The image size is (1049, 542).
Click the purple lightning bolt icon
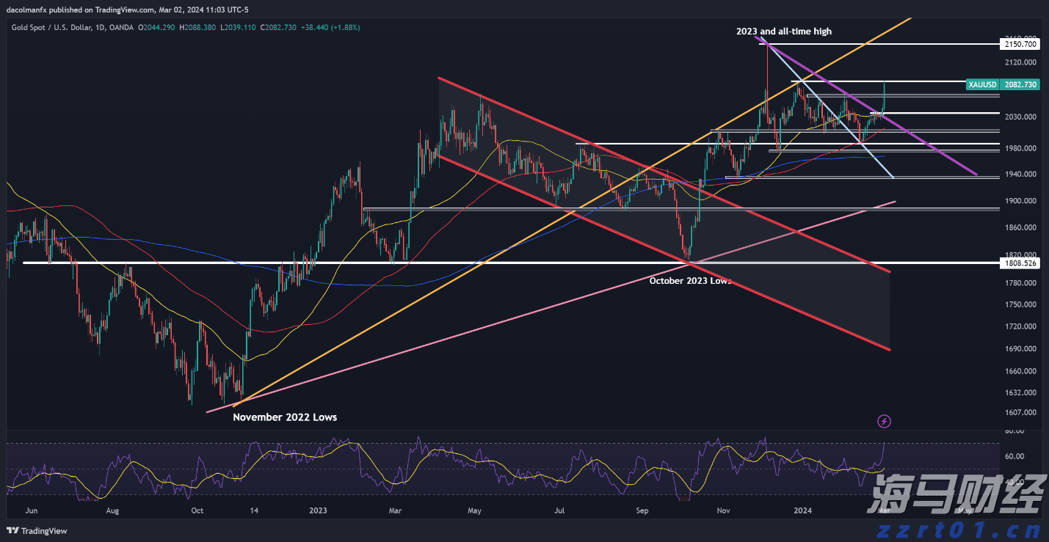point(885,421)
